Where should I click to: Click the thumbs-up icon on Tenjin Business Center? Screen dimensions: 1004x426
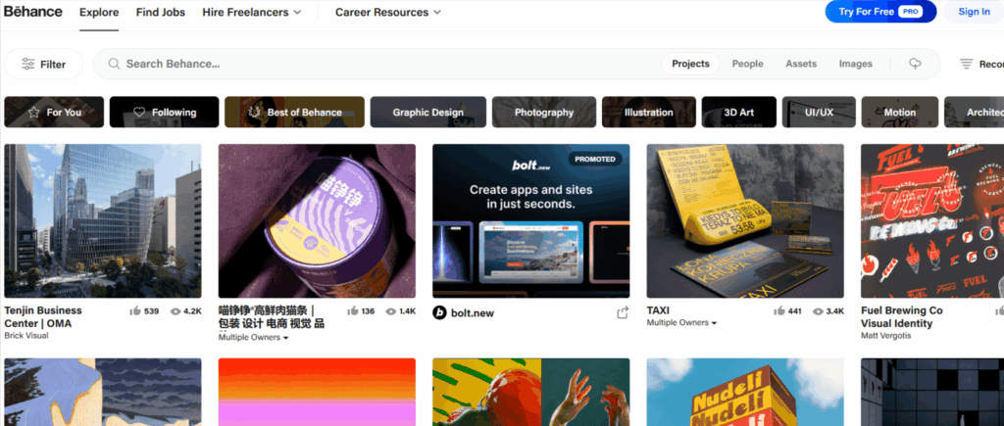click(135, 310)
